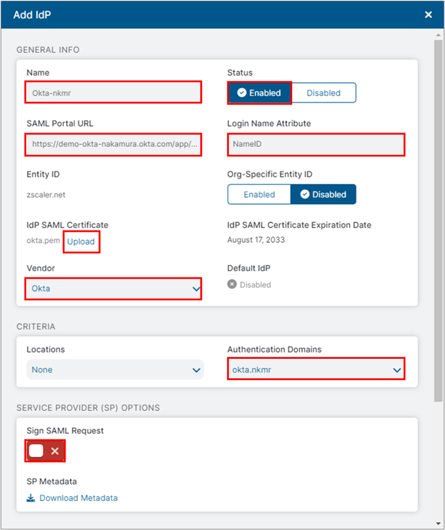The height and width of the screenshot is (530, 445).
Task: Click the zscaler.net Entity ID value
Action: point(46,195)
